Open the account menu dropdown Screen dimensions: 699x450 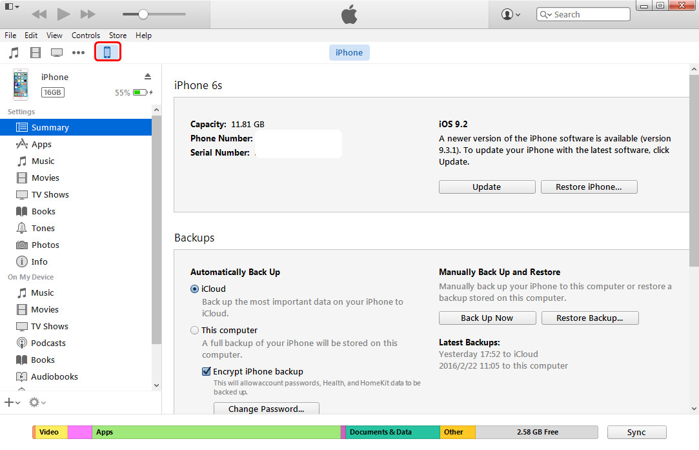tap(509, 14)
